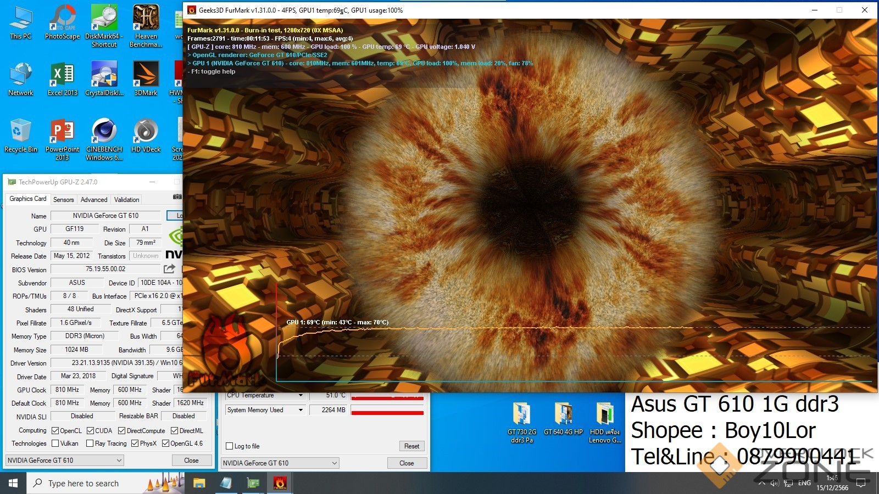Open the CrystalDiskInfo desktop icon

104,78
